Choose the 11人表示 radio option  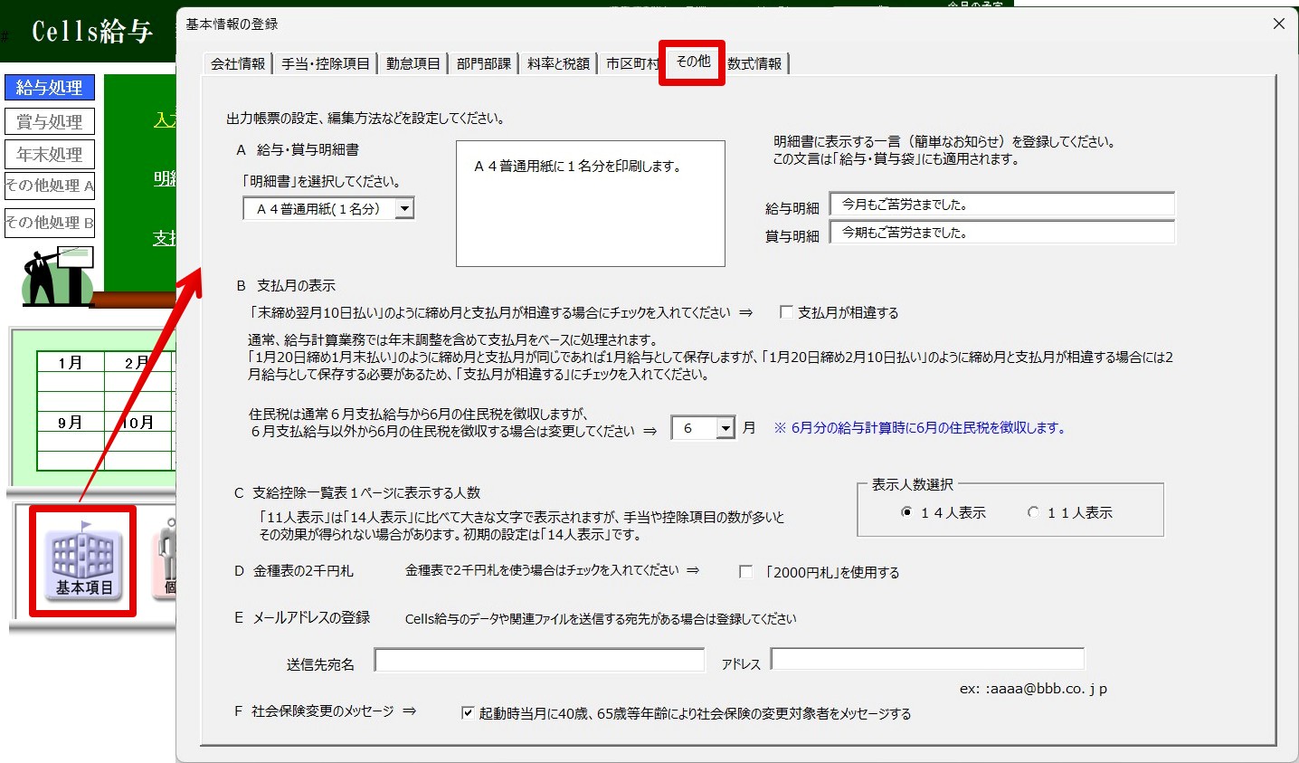point(1033,512)
